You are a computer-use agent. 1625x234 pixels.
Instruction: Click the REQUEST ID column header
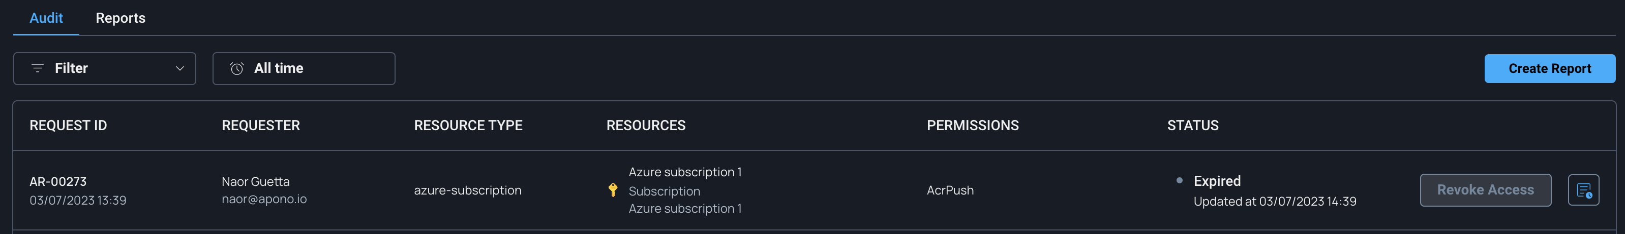pyautogui.click(x=68, y=126)
